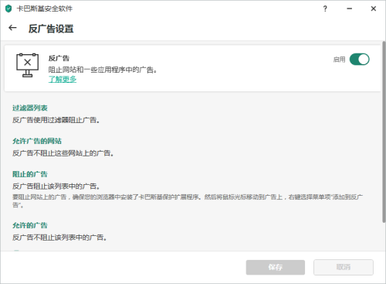Toggle the 启用 anti-banner switch
Image resolution: width=386 pixels, height=284 pixels.
[359, 60]
